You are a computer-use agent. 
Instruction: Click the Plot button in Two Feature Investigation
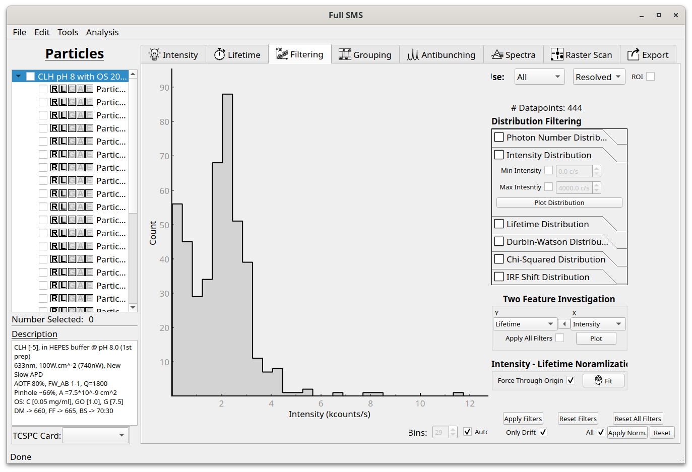[x=596, y=339]
